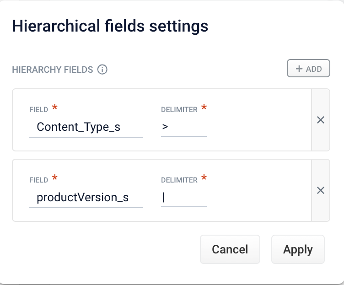Click DELIMITER label above '>' input
Screen dimensions: 344x285
pos(179,110)
